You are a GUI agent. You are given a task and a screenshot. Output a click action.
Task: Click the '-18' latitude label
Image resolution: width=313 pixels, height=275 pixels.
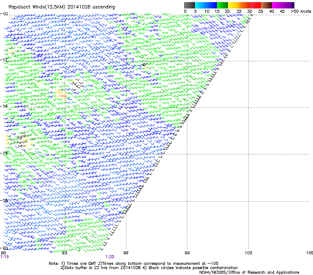point(4,200)
